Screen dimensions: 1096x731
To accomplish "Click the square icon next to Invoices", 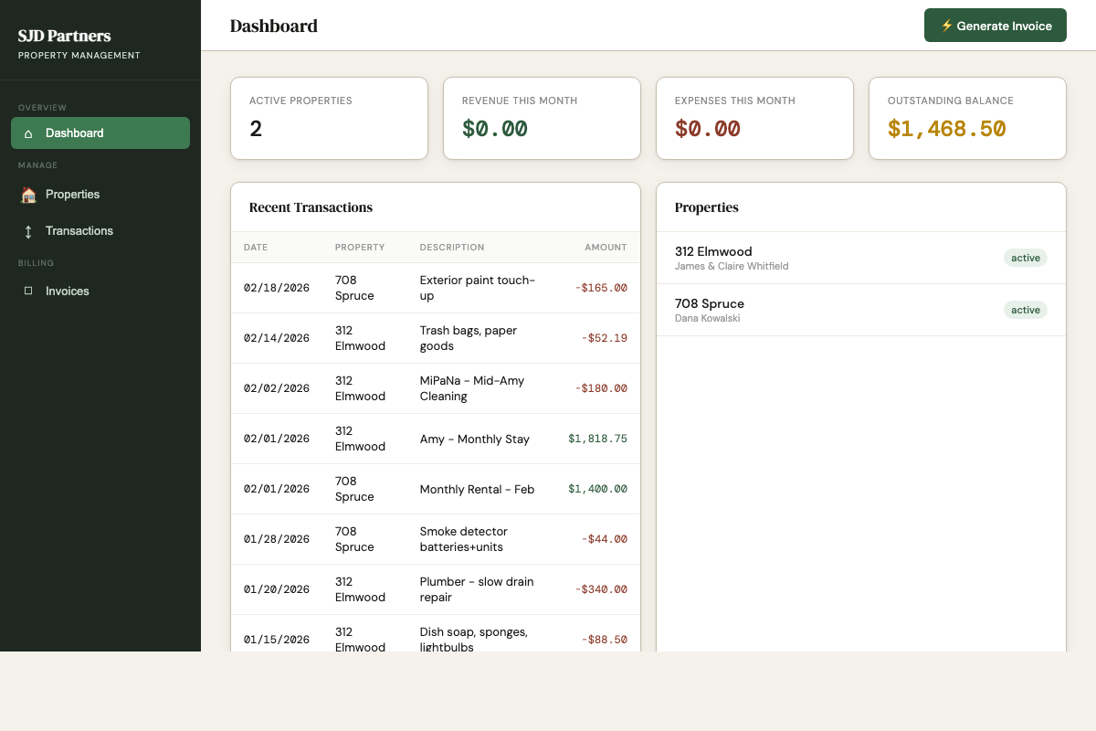I will pyautogui.click(x=30, y=291).
